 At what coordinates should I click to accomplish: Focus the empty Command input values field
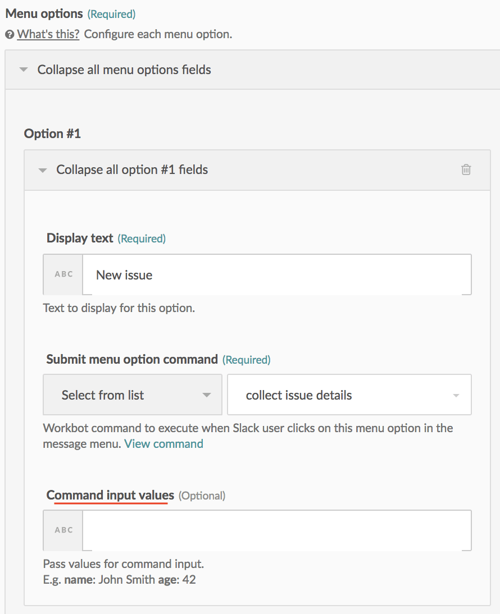[x=276, y=530]
